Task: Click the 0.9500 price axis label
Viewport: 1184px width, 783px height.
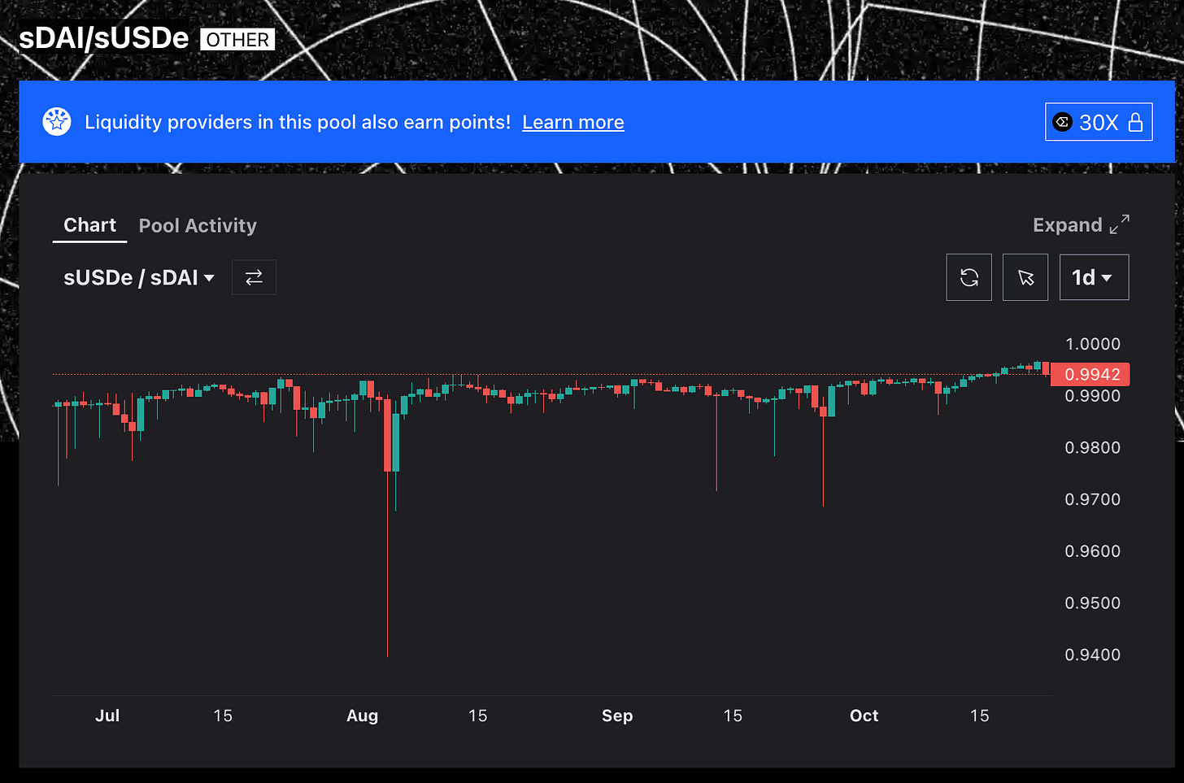Action: tap(1092, 602)
